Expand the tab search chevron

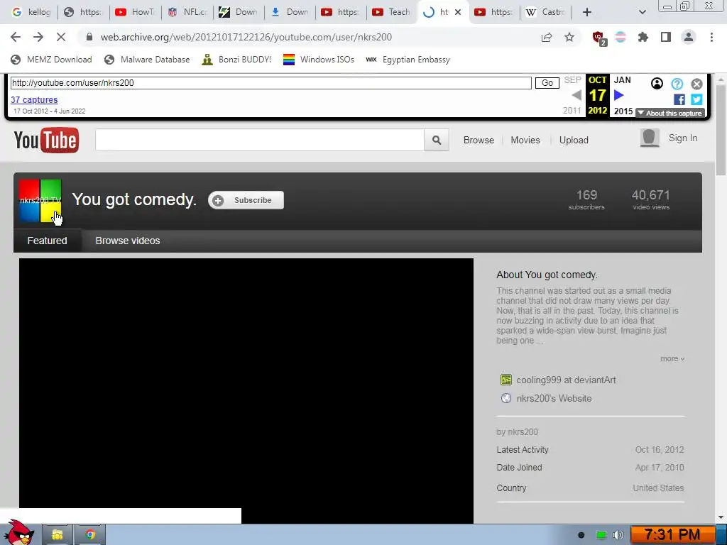(642, 12)
